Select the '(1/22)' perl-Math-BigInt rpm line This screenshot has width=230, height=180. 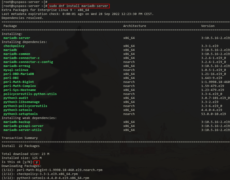coord(52,170)
